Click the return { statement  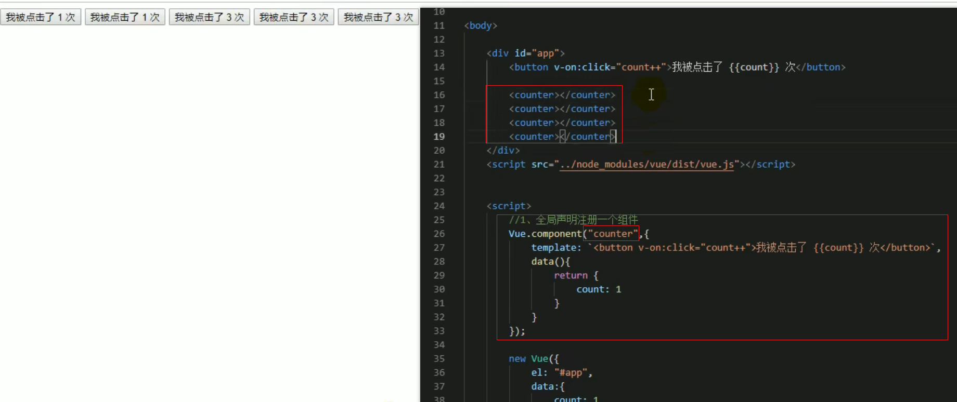click(576, 275)
